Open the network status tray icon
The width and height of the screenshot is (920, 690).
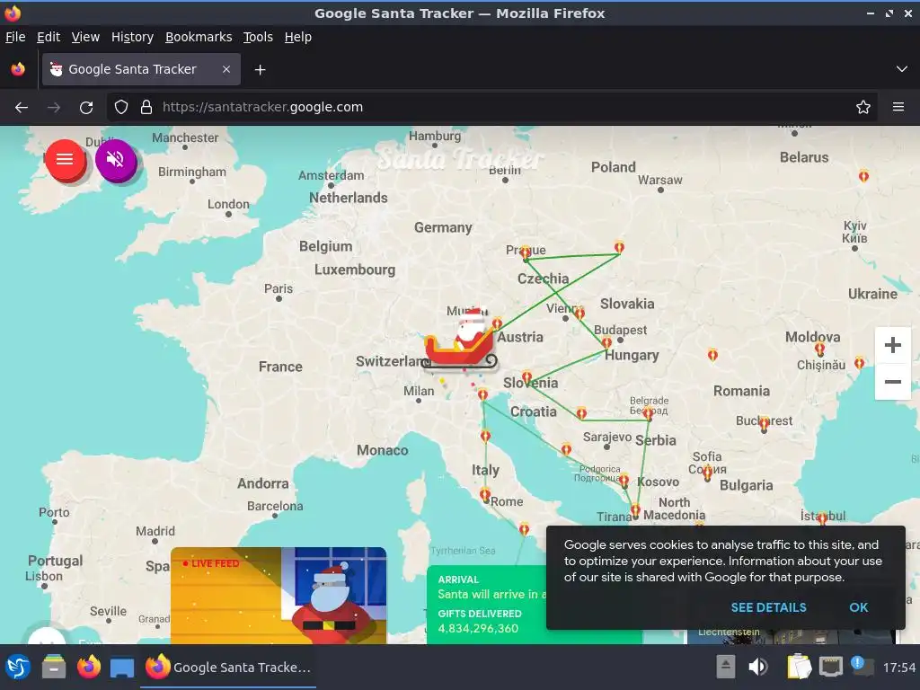pos(831,668)
